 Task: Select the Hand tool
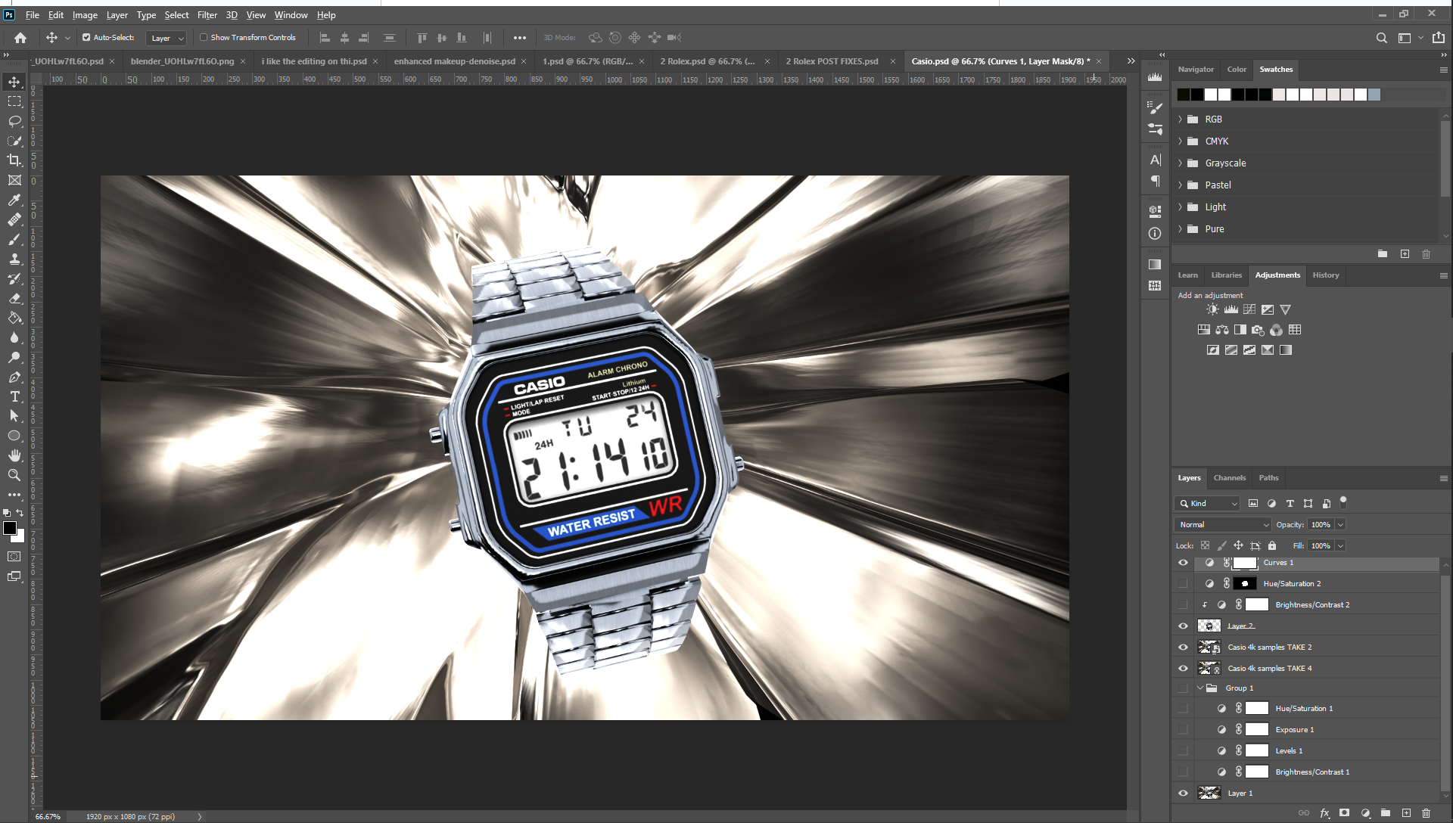(x=14, y=455)
